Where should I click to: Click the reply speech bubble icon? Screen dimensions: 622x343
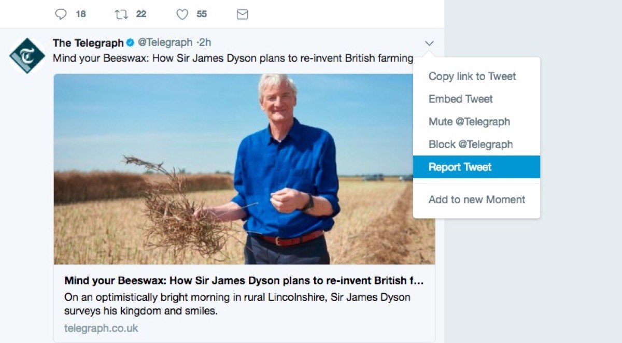pos(61,15)
